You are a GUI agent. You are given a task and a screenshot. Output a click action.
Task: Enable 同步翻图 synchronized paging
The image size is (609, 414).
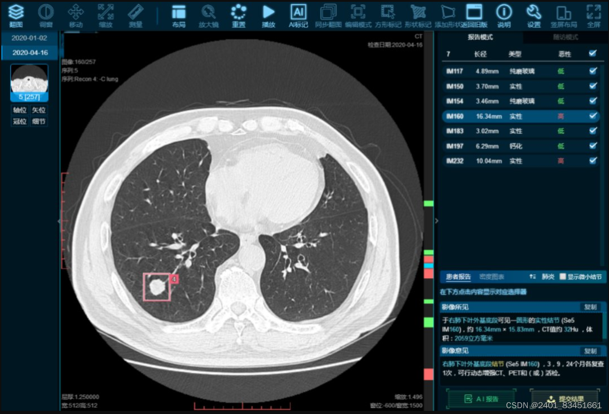click(328, 15)
